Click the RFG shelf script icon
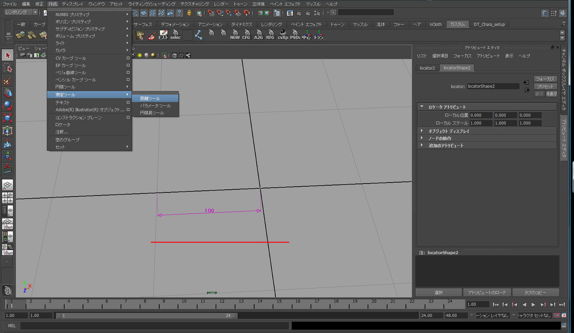574x333 pixels. point(270,35)
